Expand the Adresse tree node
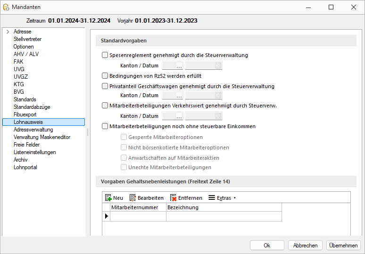Image resolution: width=365 pixels, height=254 pixels. (8, 32)
